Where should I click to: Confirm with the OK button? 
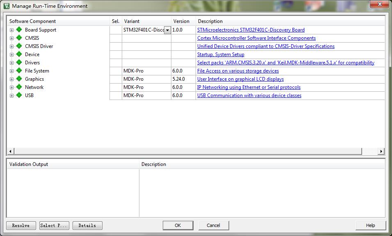pos(178,225)
